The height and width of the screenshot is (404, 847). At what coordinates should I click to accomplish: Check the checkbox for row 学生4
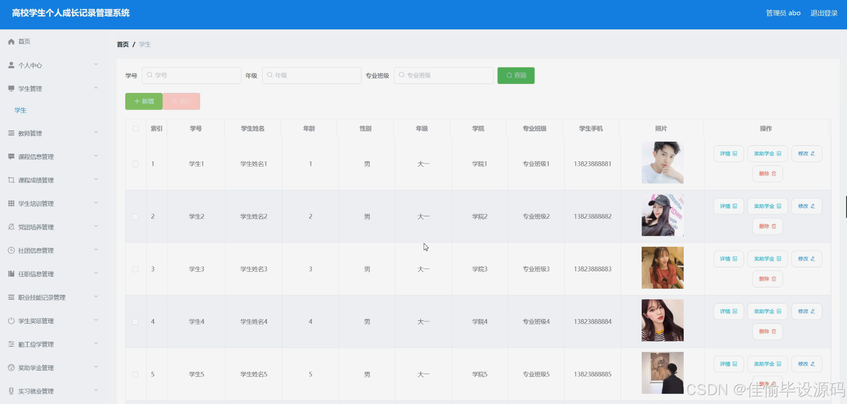[x=135, y=322]
